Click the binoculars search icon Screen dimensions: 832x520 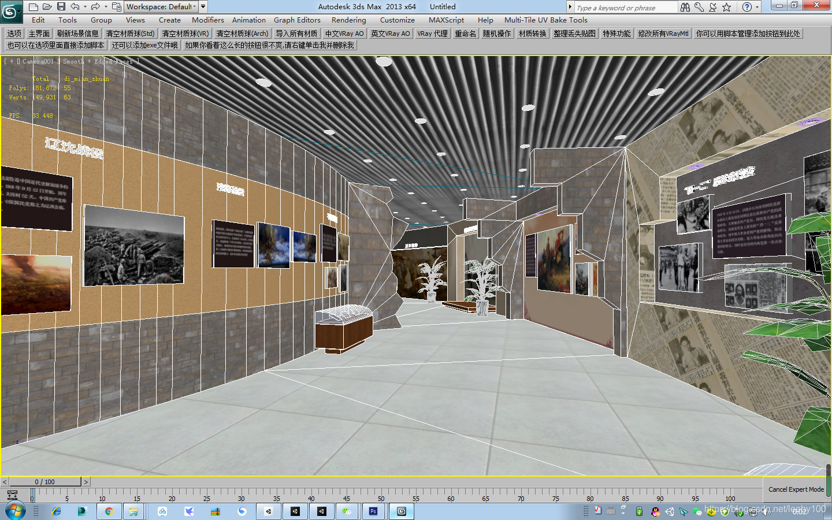click(x=685, y=7)
